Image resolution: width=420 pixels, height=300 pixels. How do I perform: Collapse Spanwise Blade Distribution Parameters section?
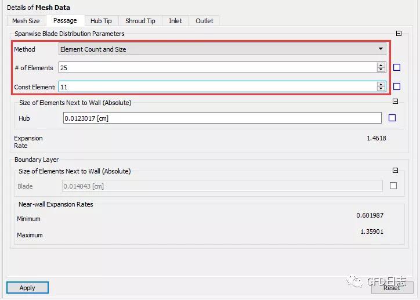(399, 34)
